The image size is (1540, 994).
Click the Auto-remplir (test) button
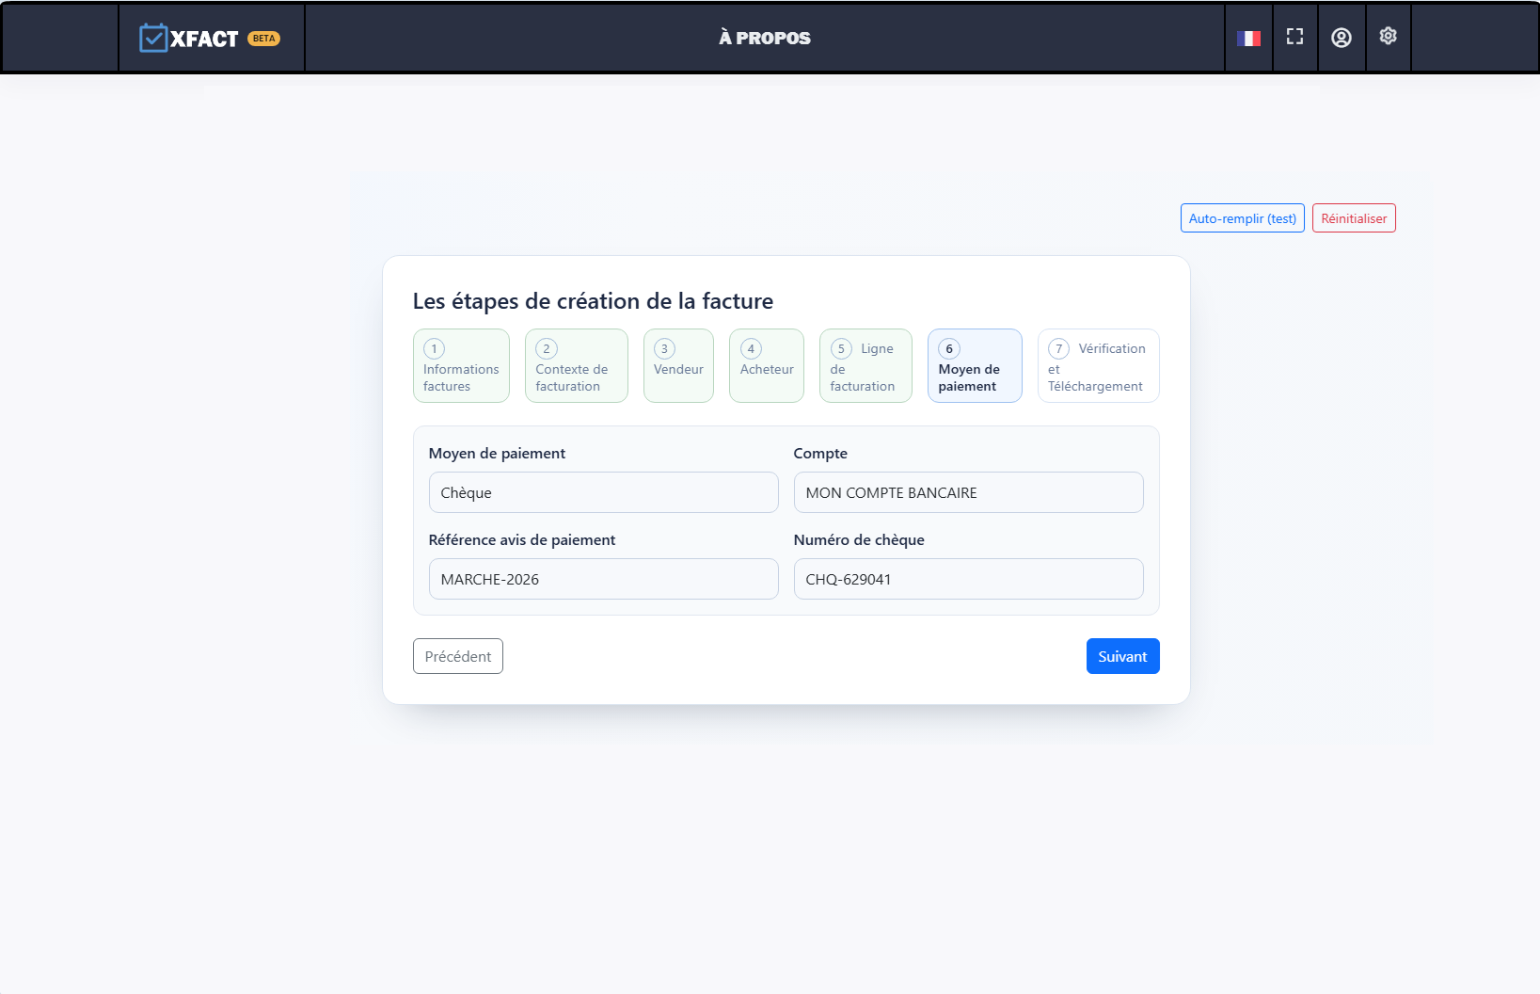[x=1242, y=218]
